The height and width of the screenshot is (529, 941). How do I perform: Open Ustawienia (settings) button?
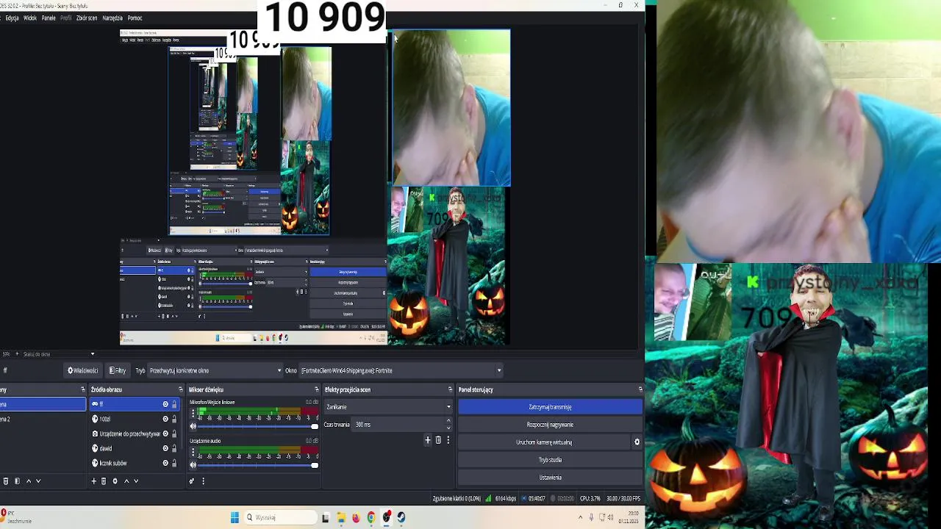click(x=550, y=478)
